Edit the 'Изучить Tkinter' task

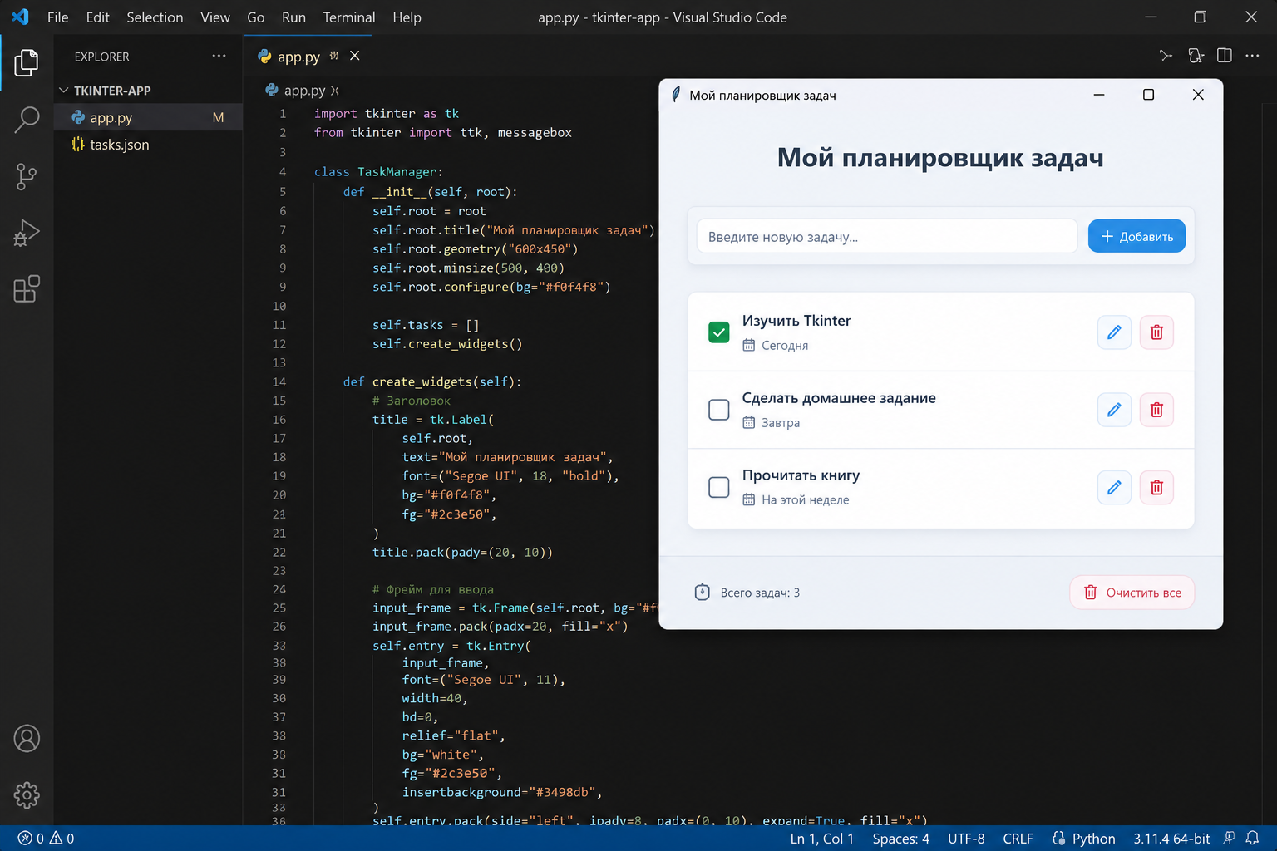point(1114,332)
